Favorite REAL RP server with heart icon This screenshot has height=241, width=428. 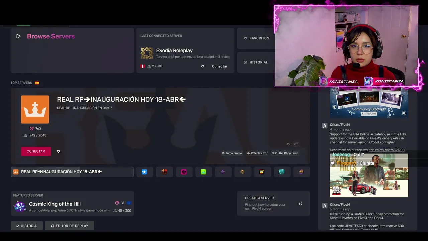tap(58, 151)
